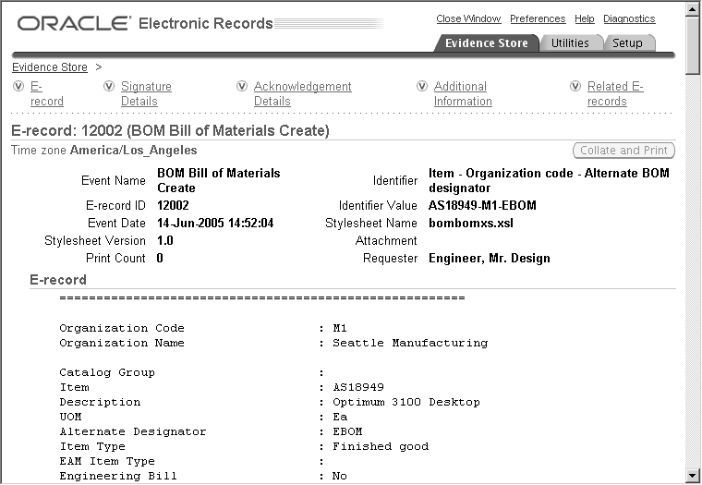Click the vertical scrollbar thumb
Viewport: 702px width, 485px height.
click(693, 45)
